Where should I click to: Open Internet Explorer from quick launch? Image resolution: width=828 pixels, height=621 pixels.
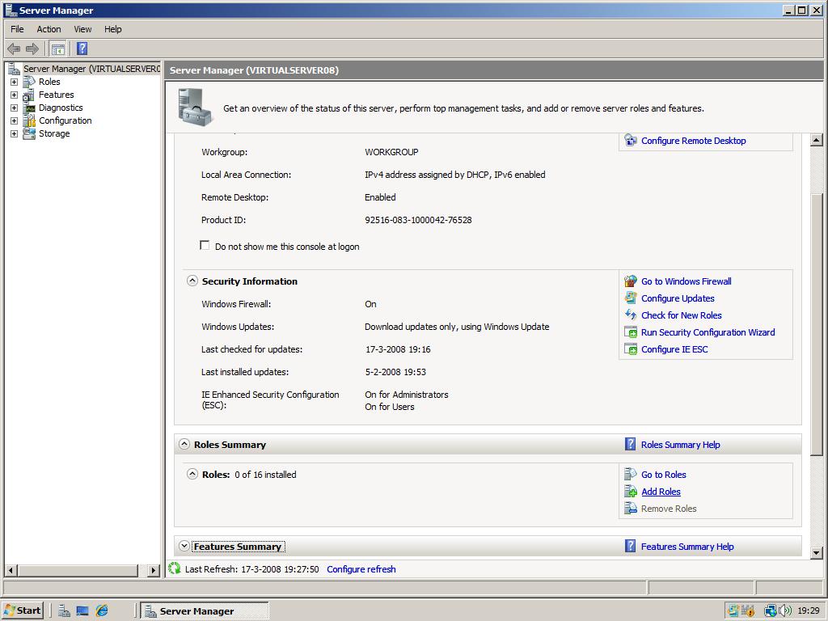[x=102, y=611]
